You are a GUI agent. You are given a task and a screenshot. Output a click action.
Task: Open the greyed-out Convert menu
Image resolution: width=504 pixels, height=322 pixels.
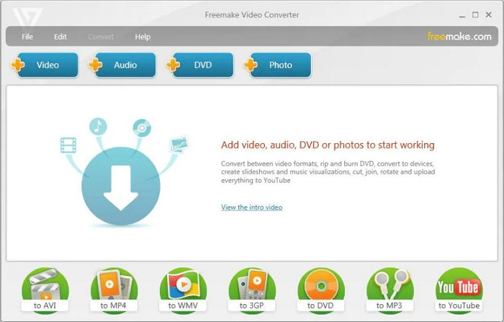pyautogui.click(x=101, y=37)
